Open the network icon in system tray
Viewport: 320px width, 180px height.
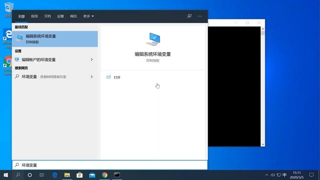pyautogui.click(x=278, y=175)
